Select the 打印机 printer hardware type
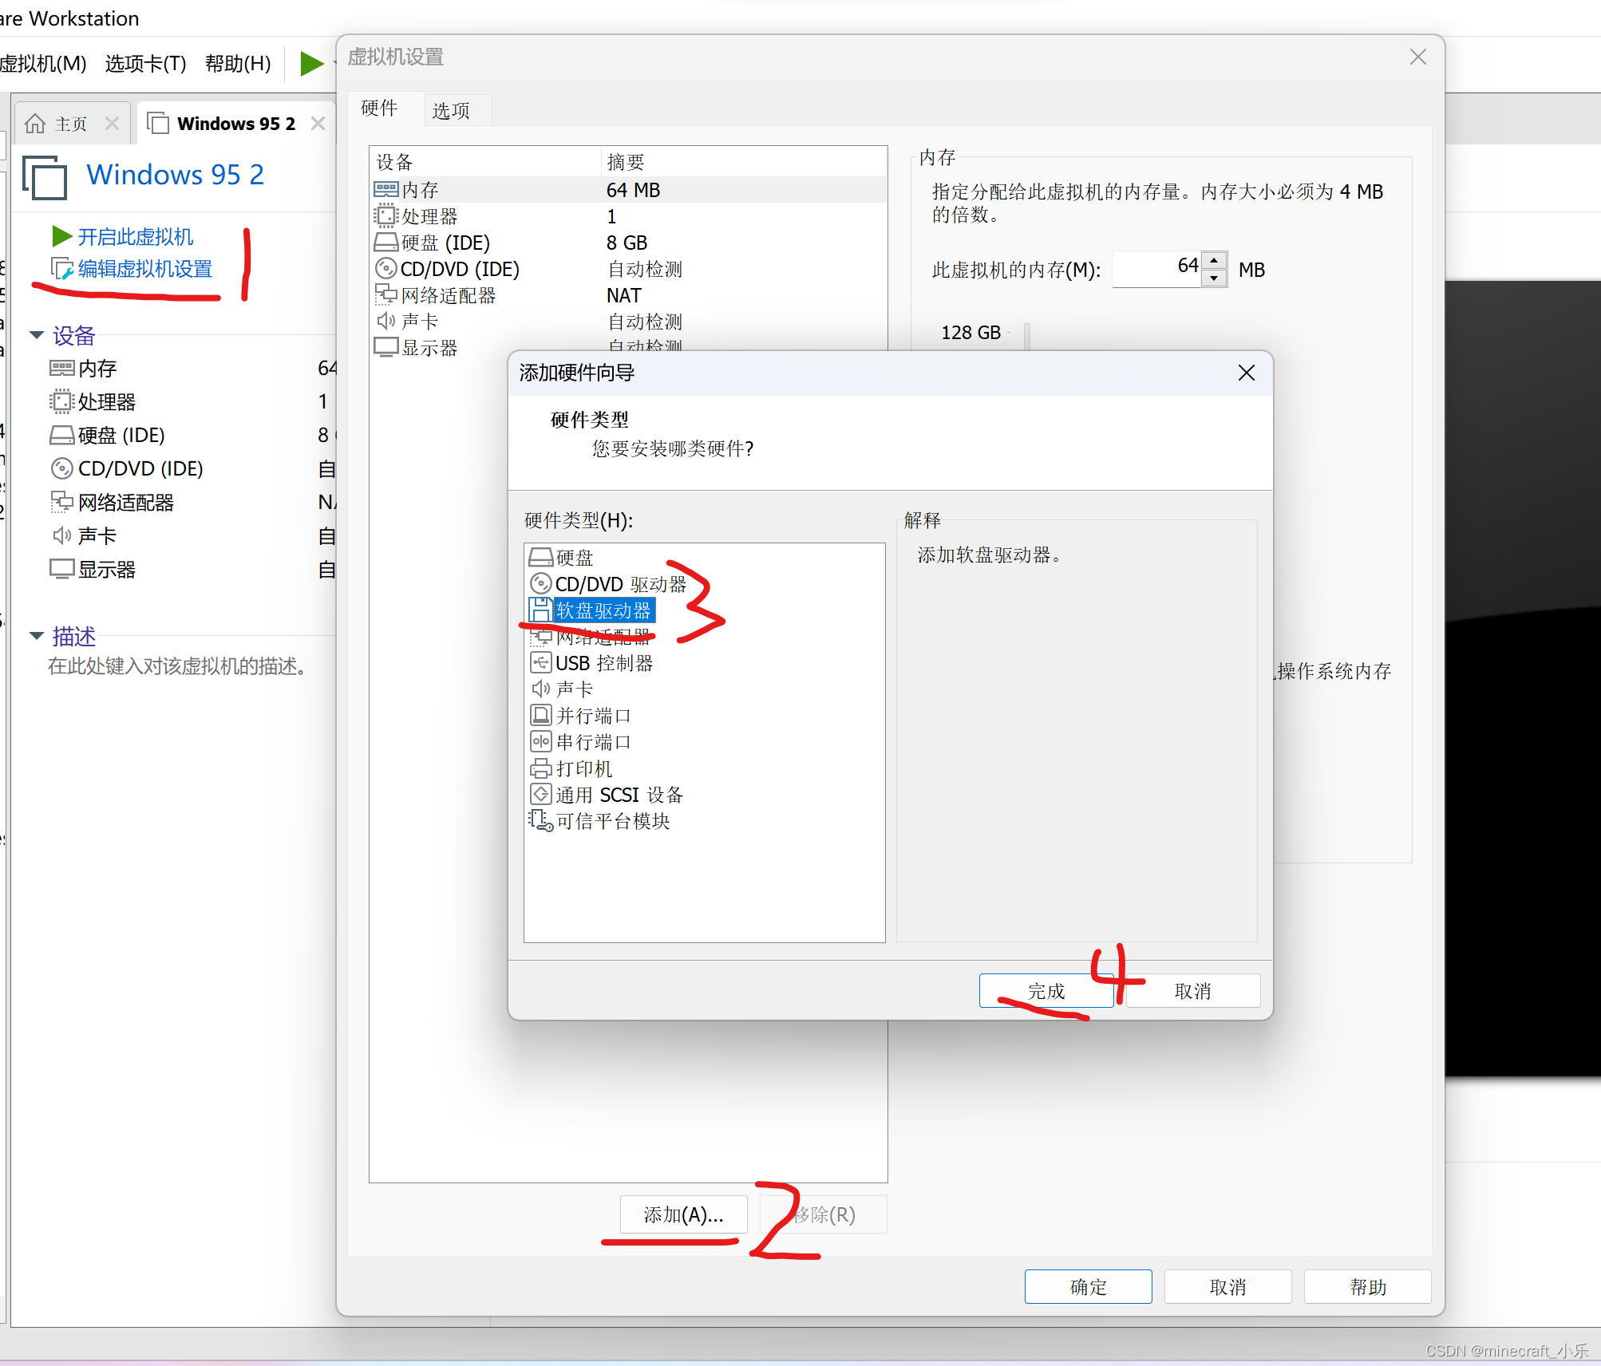The image size is (1601, 1366). 583,768
